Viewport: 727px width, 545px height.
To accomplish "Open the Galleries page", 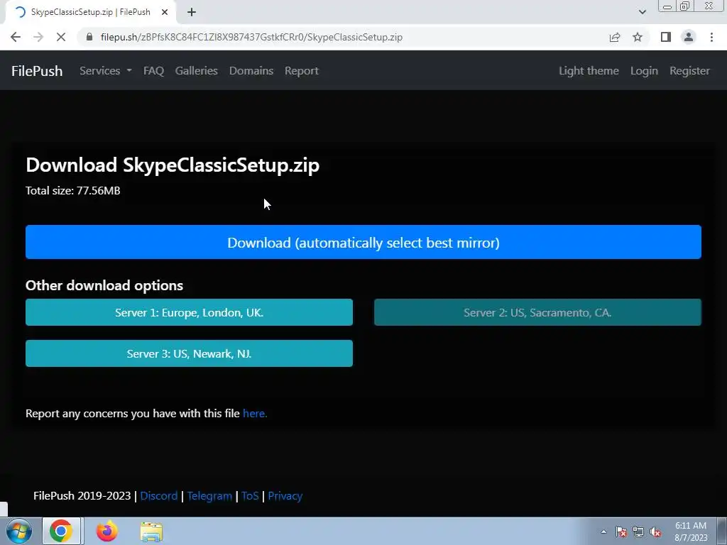I will [x=197, y=71].
